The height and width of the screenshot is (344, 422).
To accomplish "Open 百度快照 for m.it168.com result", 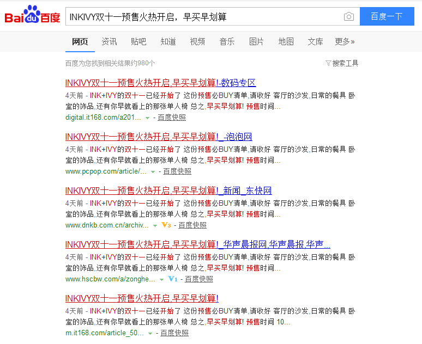I will tap(174, 333).
